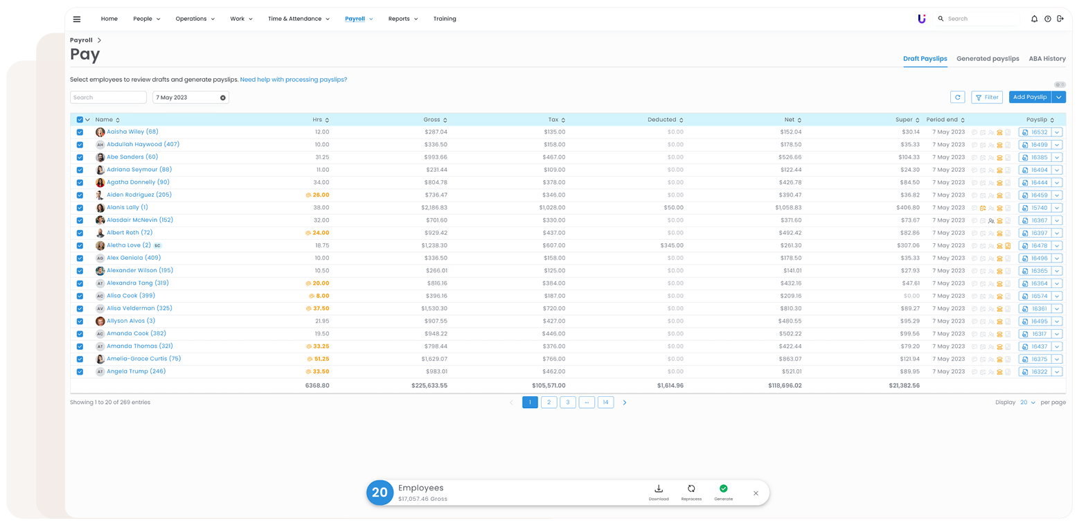
Task: Toggle the select-all checkbox in table header
Action: pos(80,120)
